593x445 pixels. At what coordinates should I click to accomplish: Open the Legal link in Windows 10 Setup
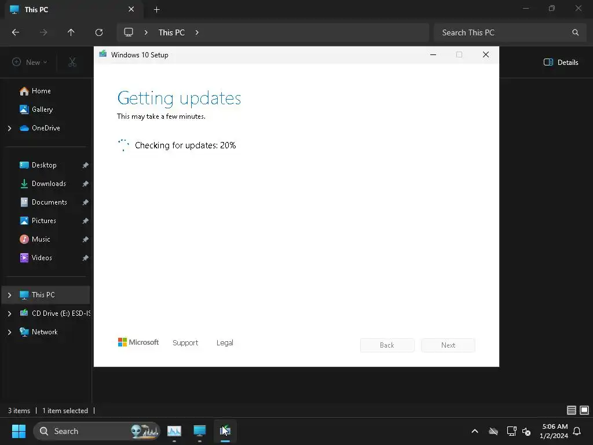click(x=225, y=343)
